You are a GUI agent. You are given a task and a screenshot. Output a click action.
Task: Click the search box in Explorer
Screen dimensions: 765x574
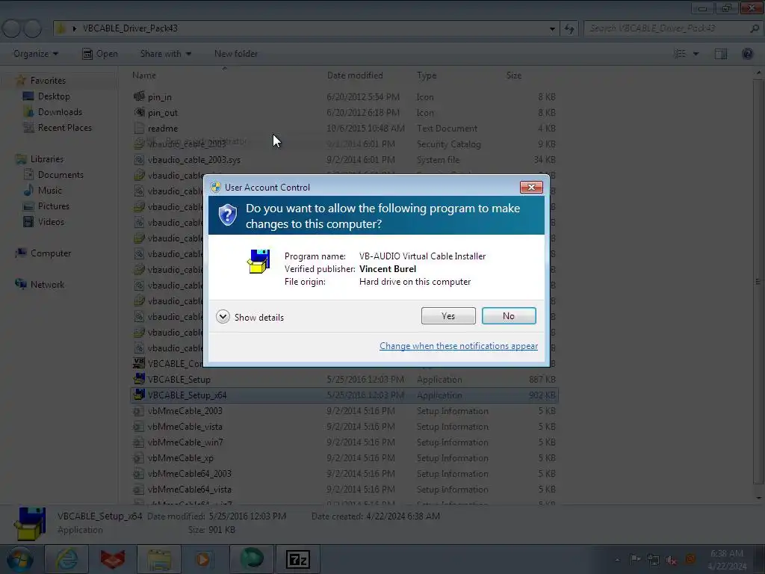tap(672, 28)
